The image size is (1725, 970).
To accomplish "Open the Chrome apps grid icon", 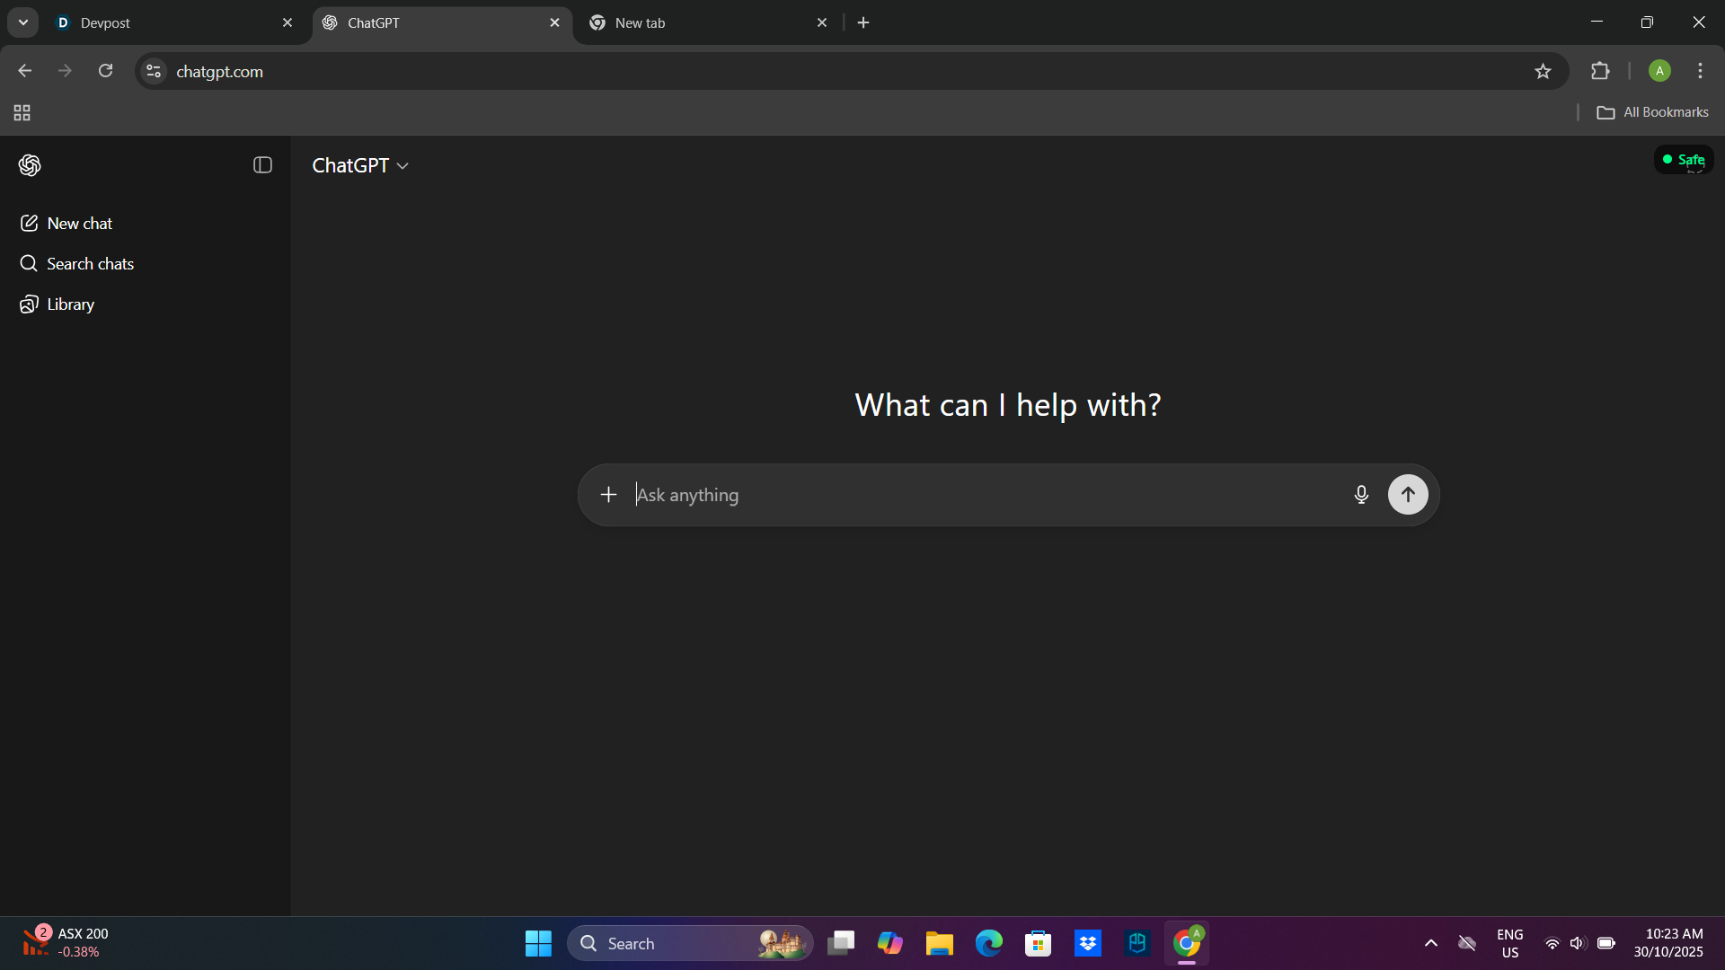I will click(22, 112).
